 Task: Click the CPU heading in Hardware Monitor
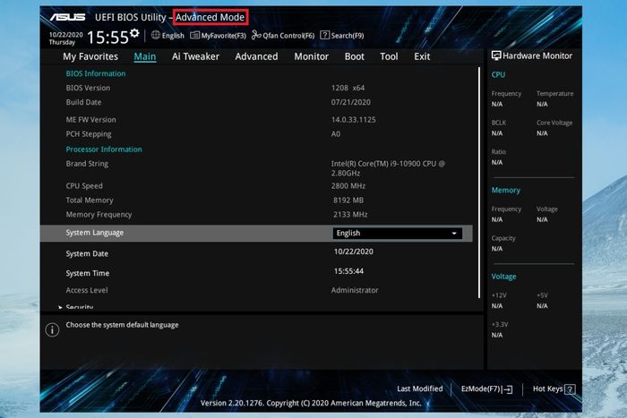tap(498, 74)
